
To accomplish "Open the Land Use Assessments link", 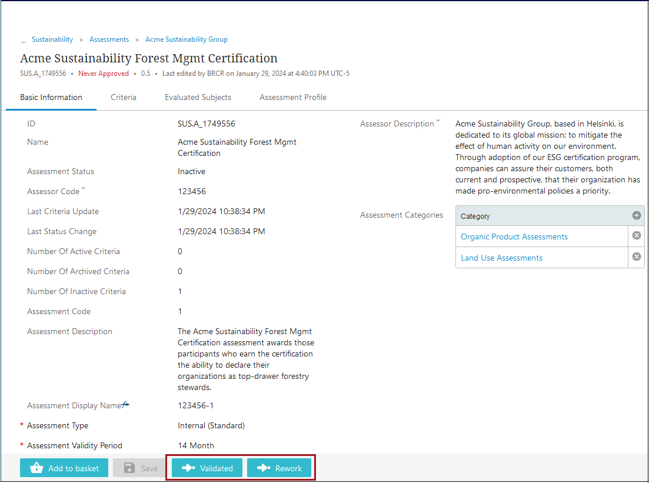I will coord(501,258).
